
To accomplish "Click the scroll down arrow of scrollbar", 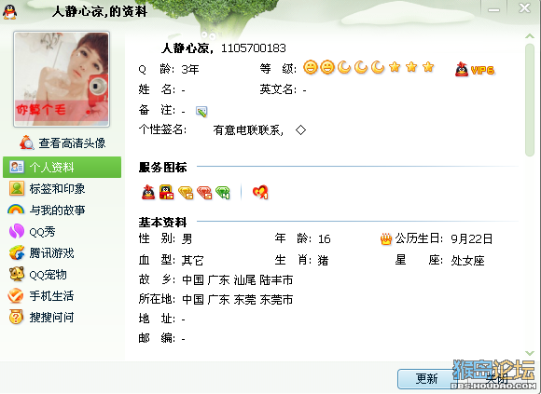I will point(530,353).
